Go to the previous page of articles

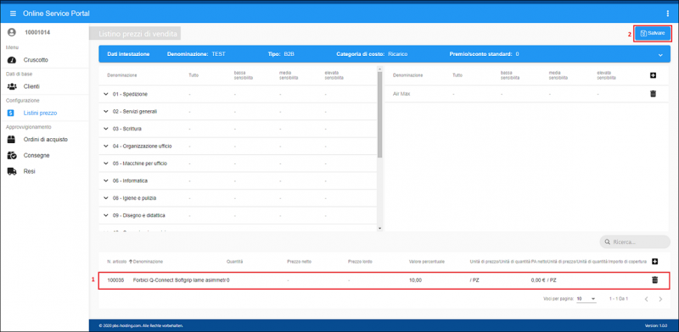pos(646,299)
